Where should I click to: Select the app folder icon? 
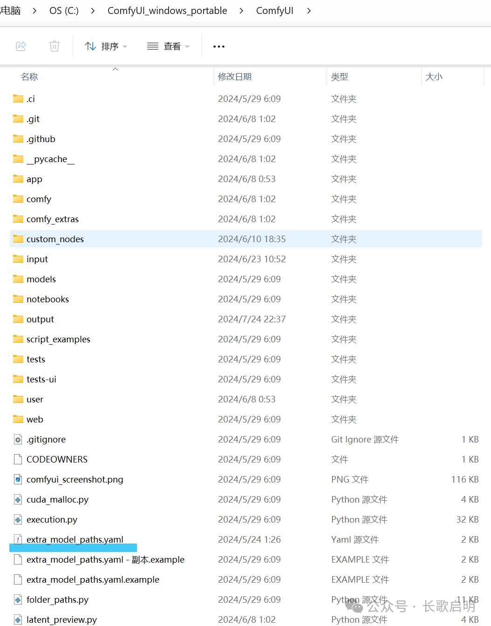(18, 179)
